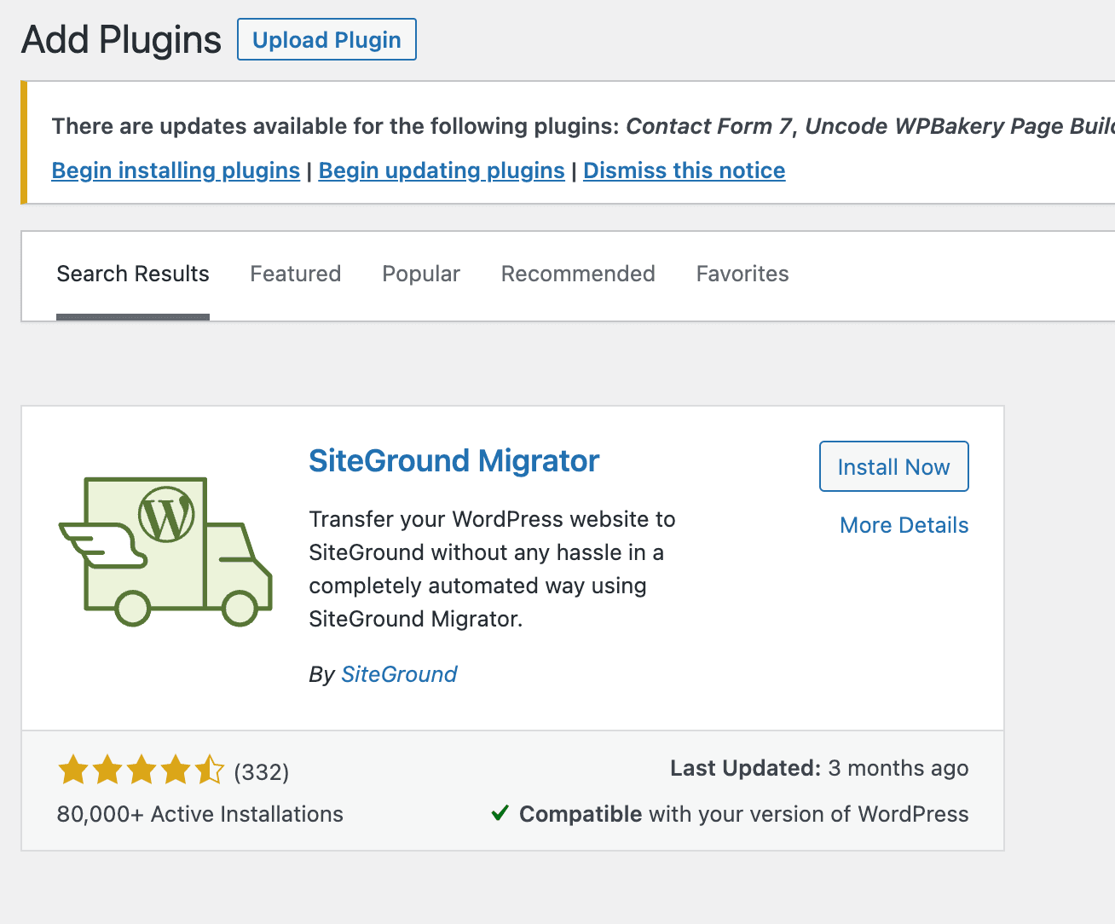This screenshot has width=1115, height=924.
Task: Click the SiteGround Migrator truck icon
Action: [x=165, y=552]
